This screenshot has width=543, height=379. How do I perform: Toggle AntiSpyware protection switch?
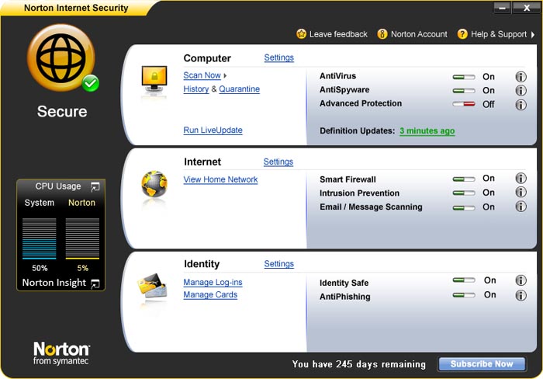pyautogui.click(x=464, y=91)
